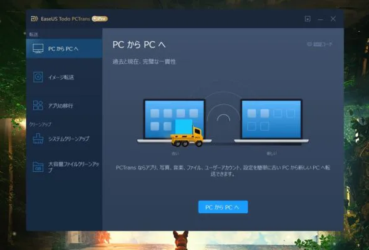This screenshot has height=250, width=369.
Task: Open 大容量ファイルクリーンアップ in the sidebar
Action: (65, 167)
